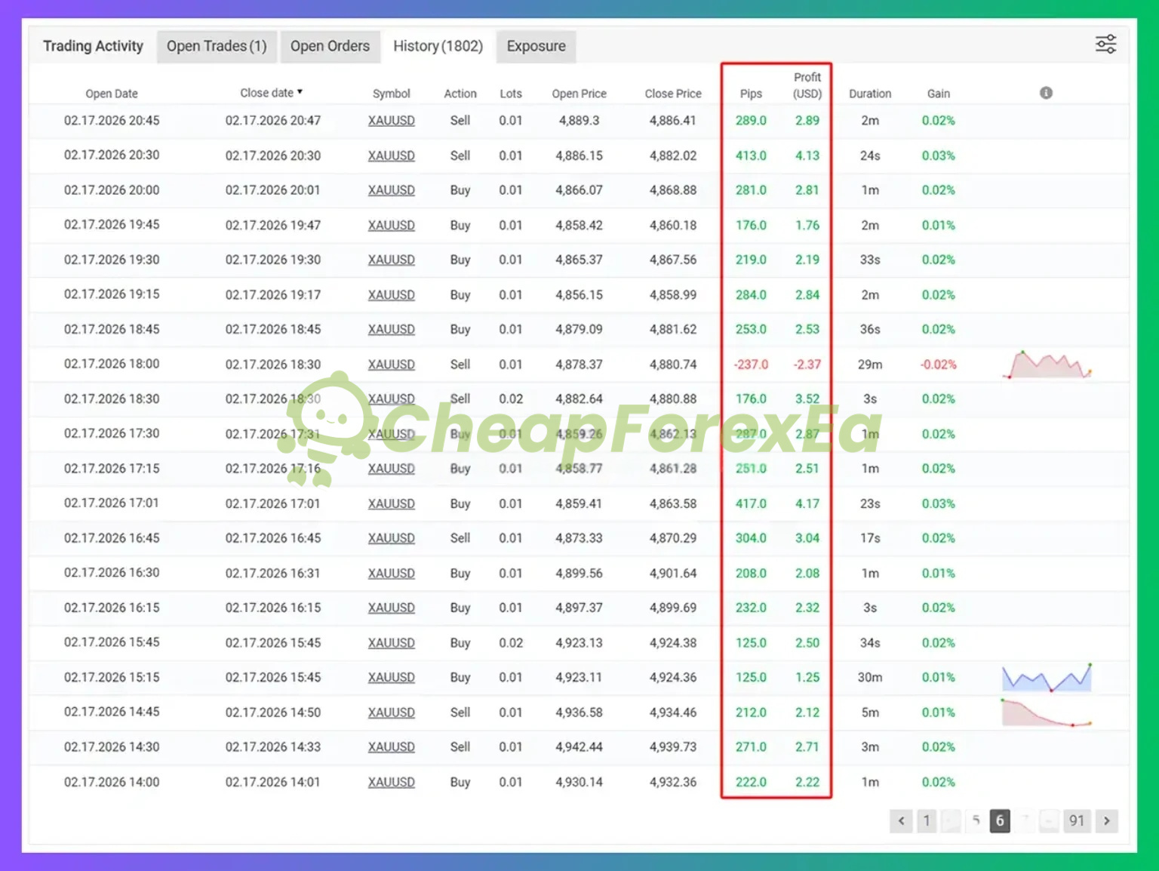
Task: Select the 30m duration cell
Action: (x=870, y=678)
